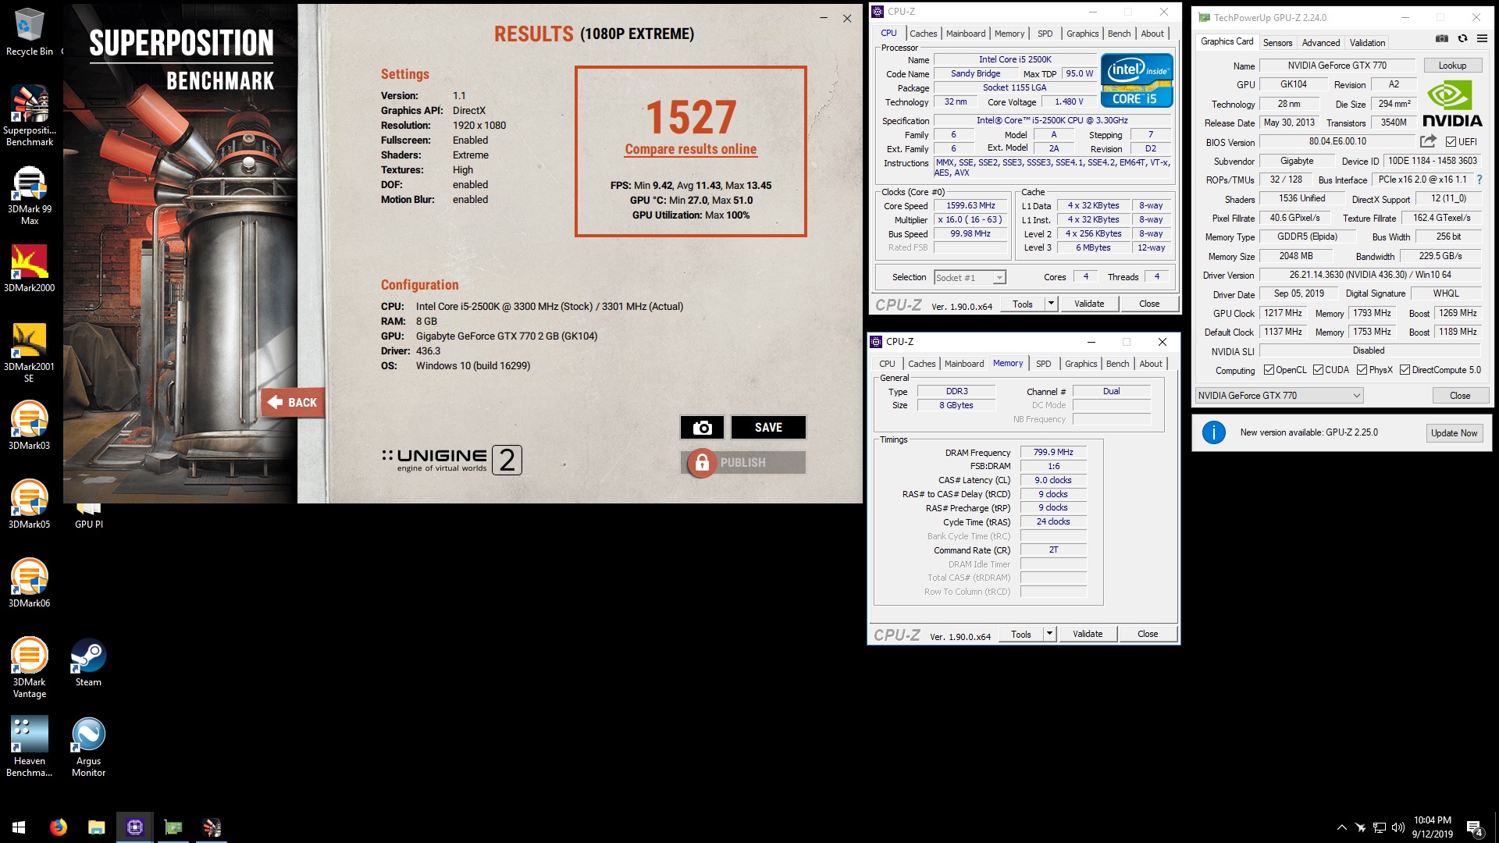Open Tools dropdown arrow in top CPU-Z
1499x843 pixels.
click(1051, 304)
